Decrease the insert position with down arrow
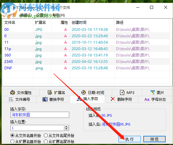Screen dimensions: 173x145 [66, 129]
